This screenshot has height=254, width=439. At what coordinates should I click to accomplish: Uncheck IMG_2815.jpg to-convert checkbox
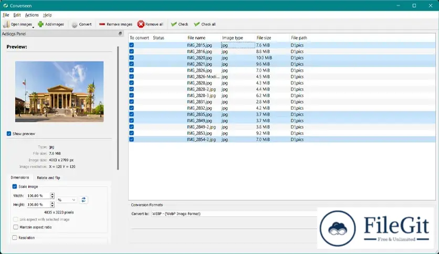coord(132,45)
